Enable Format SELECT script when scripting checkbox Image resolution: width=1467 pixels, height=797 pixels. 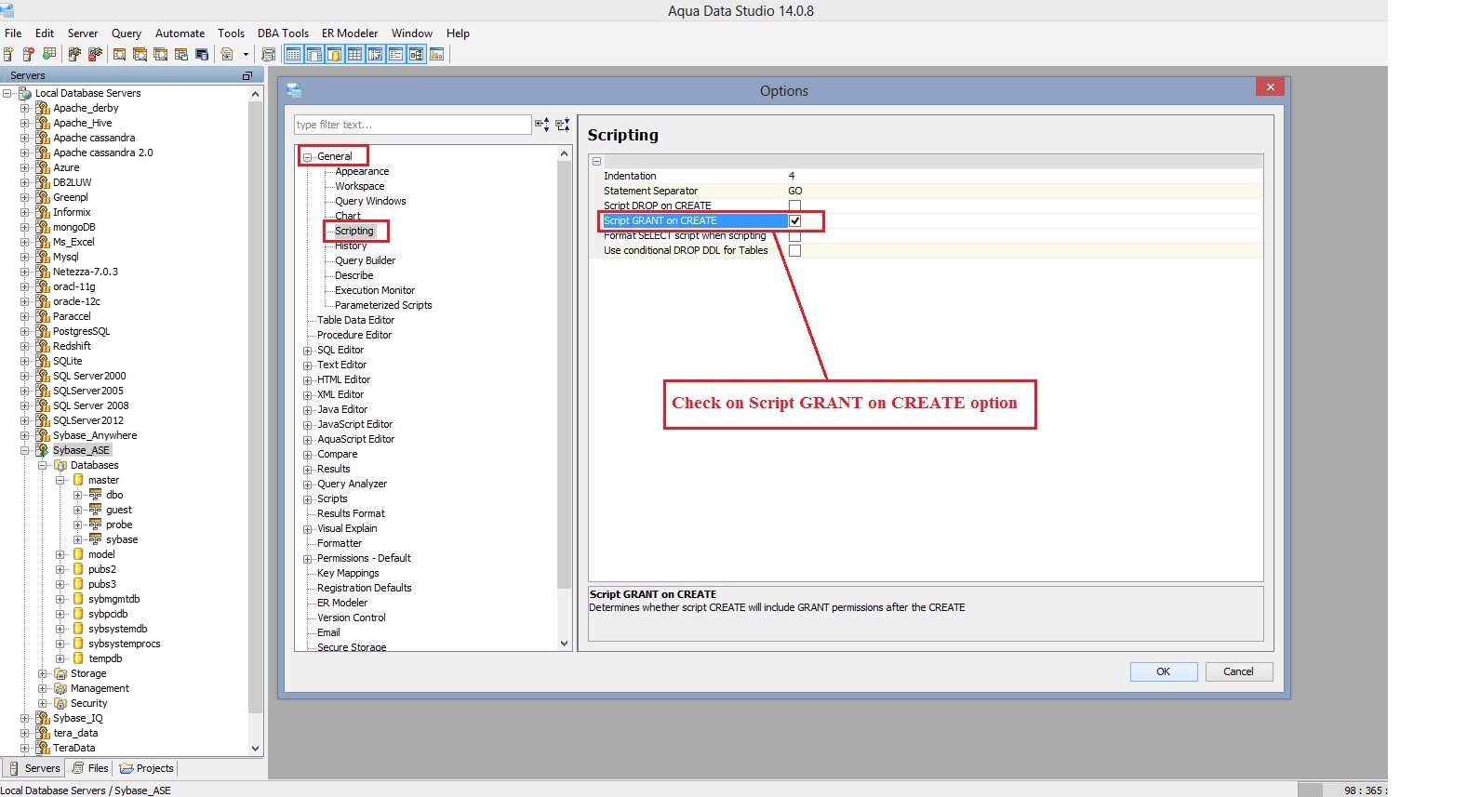(x=794, y=235)
